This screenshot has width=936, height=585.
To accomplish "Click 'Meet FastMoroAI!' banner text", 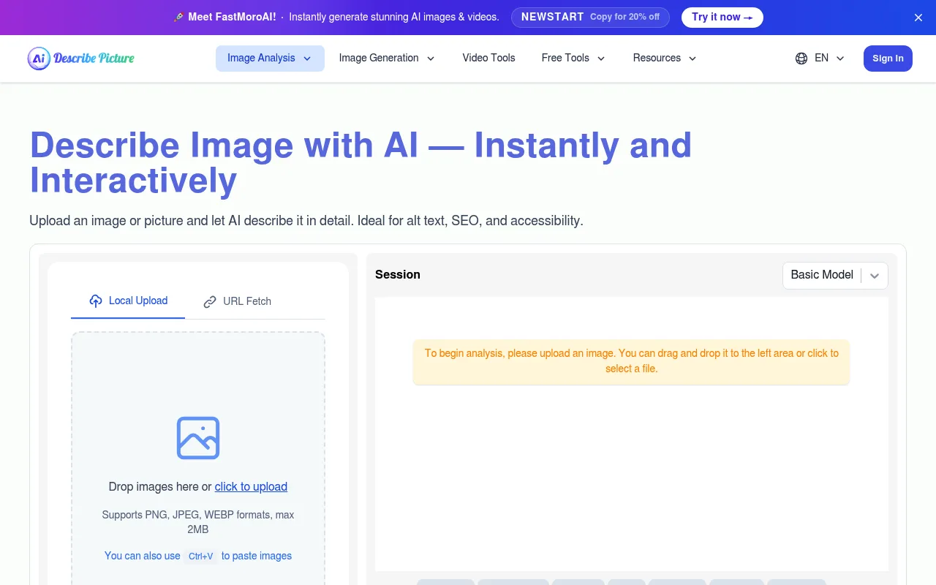I will [x=232, y=17].
